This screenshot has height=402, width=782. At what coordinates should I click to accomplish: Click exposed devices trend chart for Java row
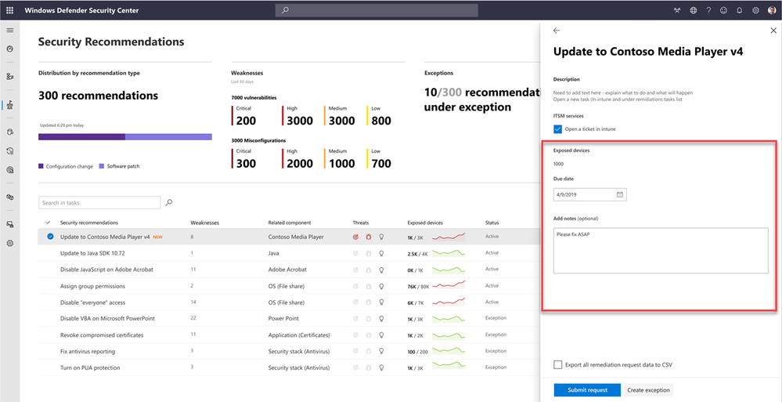pyautogui.click(x=449, y=253)
